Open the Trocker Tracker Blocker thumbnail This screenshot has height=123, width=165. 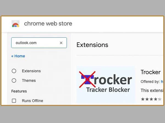[x=106, y=84]
